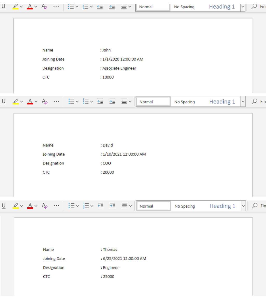Click numbered list icon above John's document

[85, 6]
